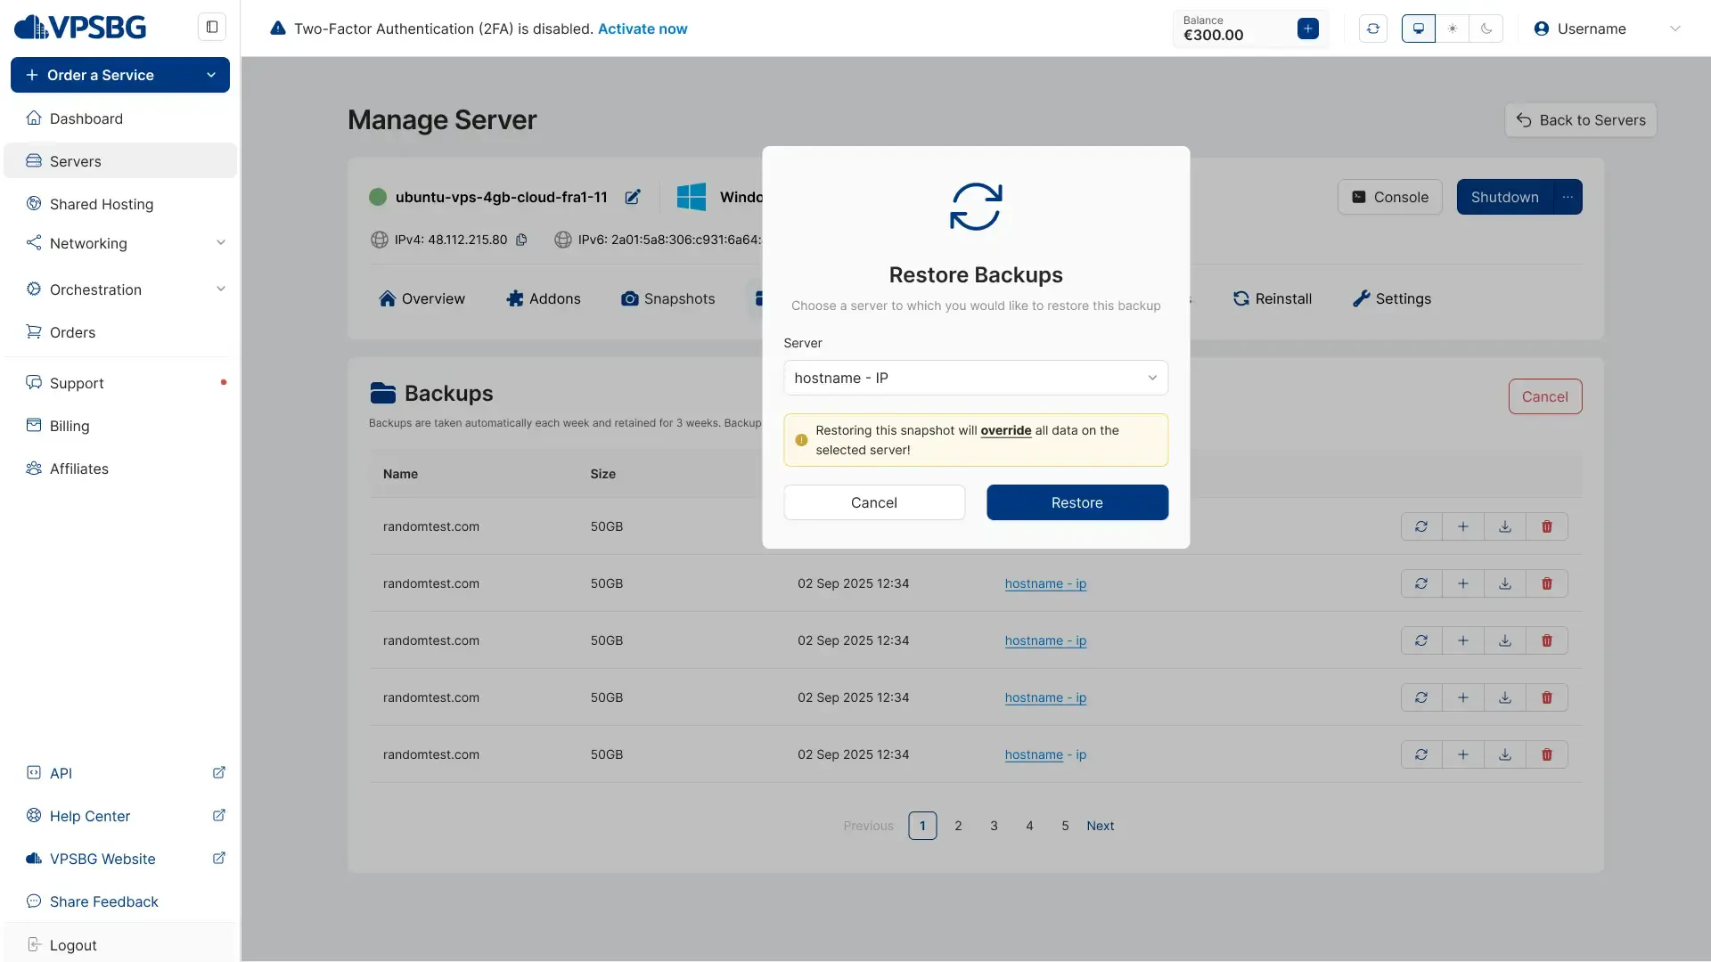Switch to dark theme mode
This screenshot has width=1711, height=962.
[x=1486, y=29]
